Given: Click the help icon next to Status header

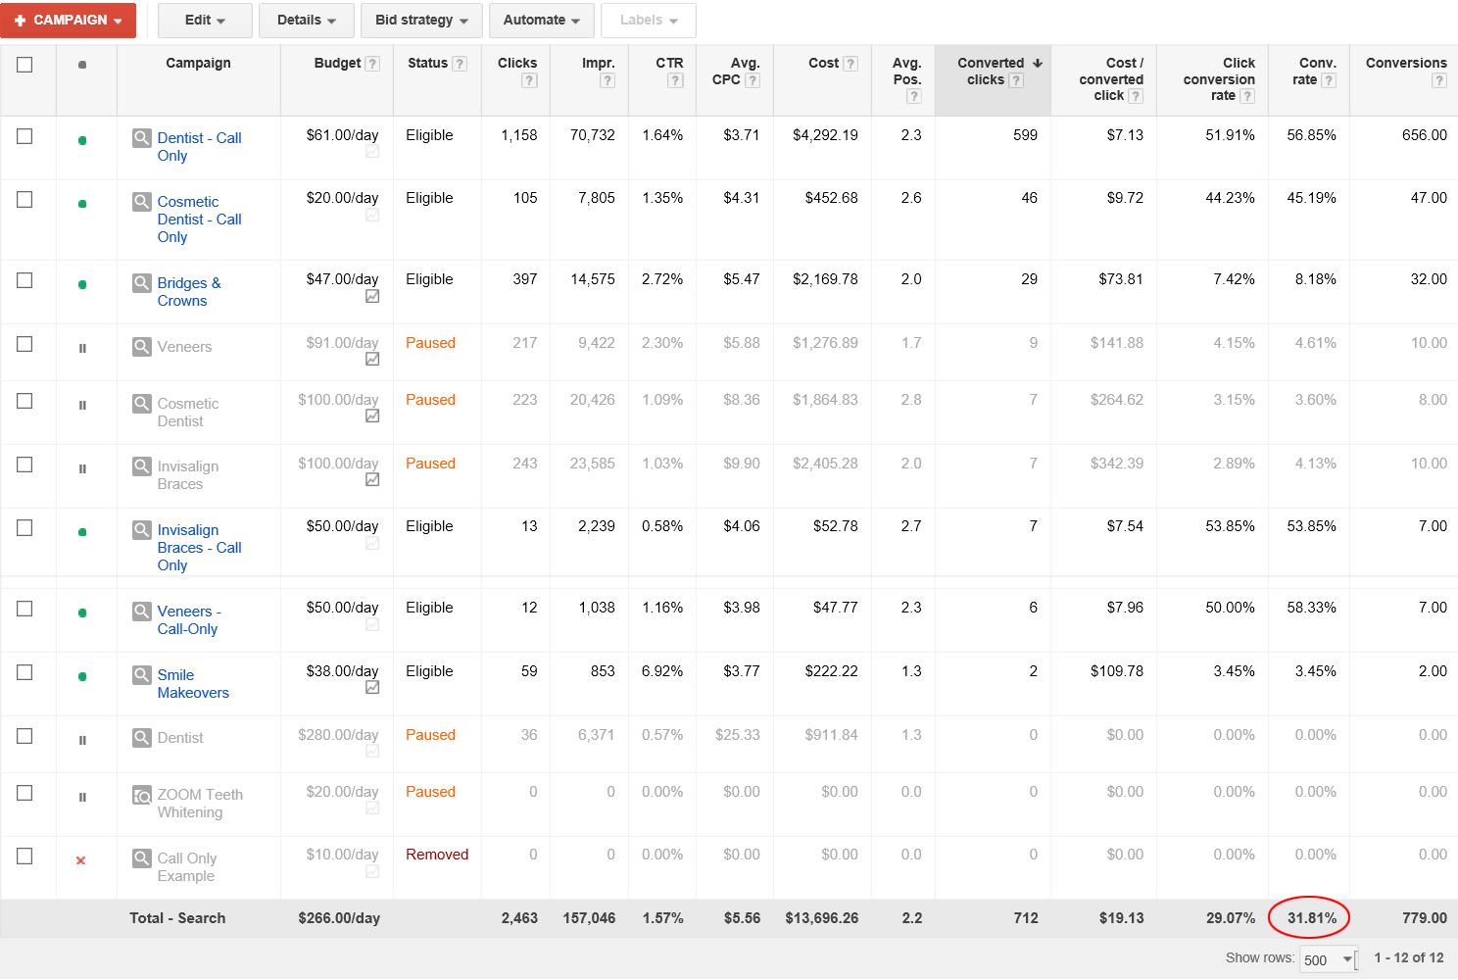Looking at the screenshot, I should point(460,64).
